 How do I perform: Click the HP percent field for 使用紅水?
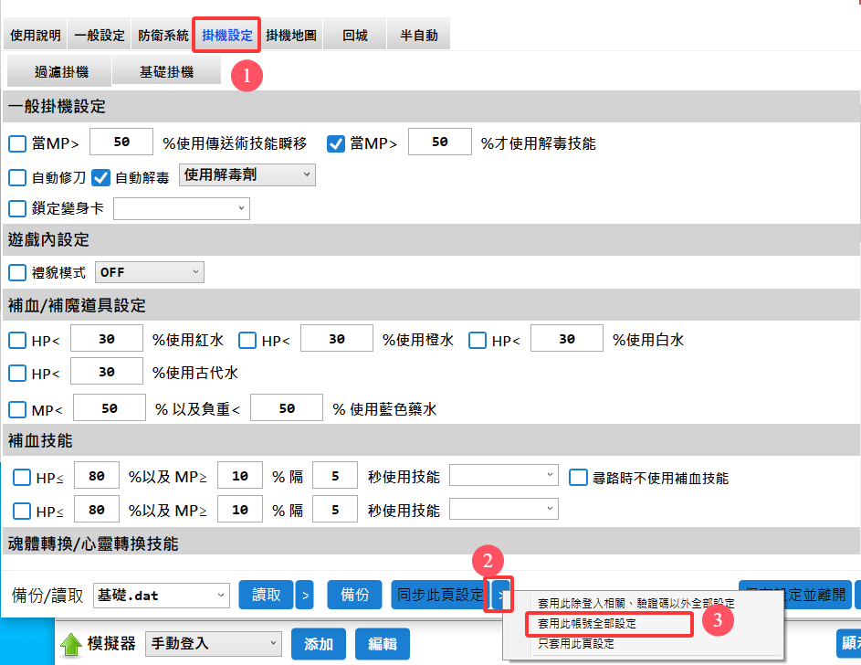pos(107,339)
